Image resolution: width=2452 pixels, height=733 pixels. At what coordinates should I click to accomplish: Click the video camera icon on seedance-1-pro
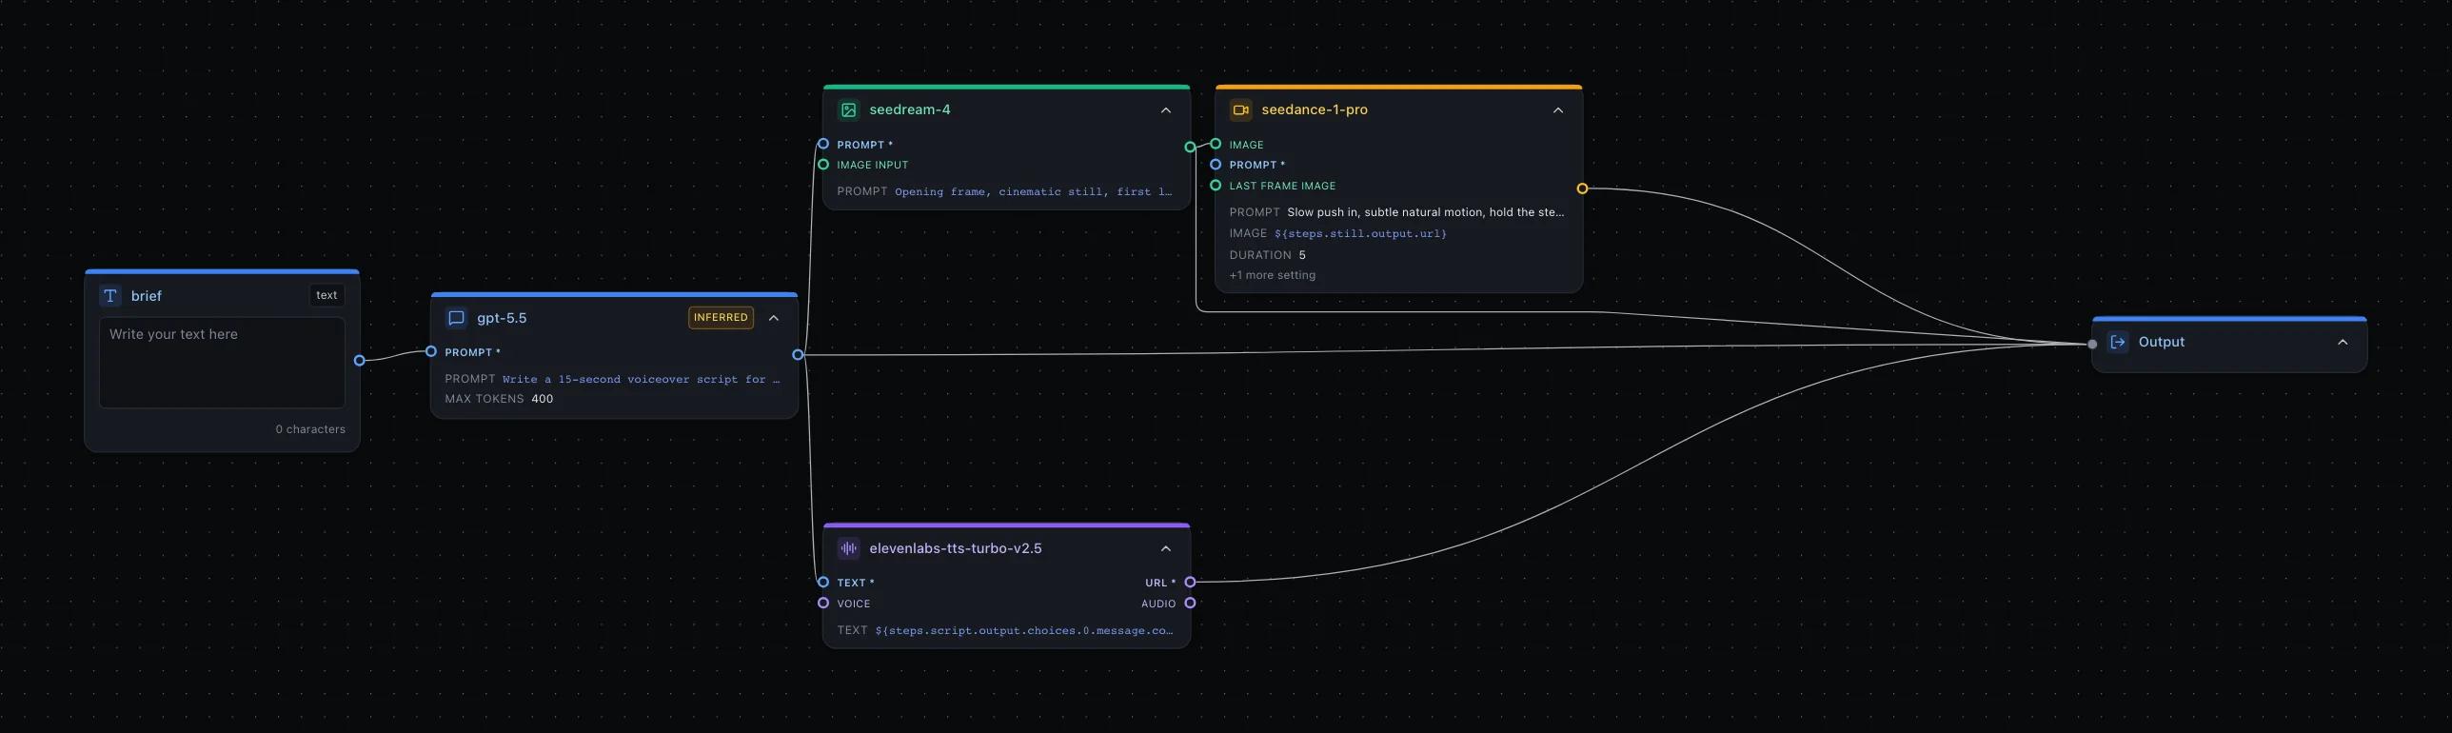click(1240, 109)
